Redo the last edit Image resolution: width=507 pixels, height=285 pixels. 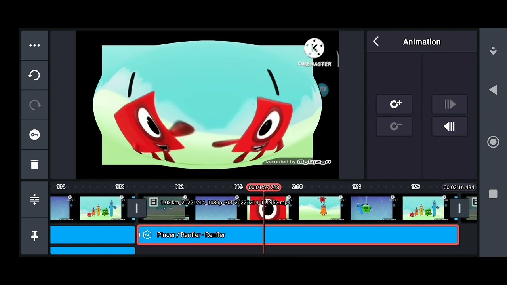(x=34, y=105)
